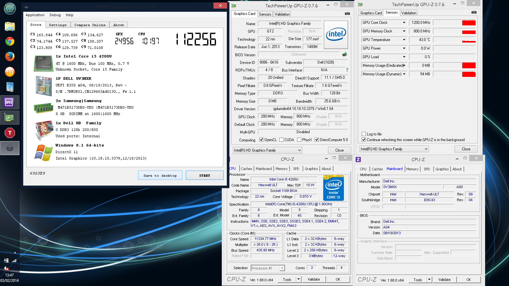Click the Bus Interface question mark icon

coord(347,70)
